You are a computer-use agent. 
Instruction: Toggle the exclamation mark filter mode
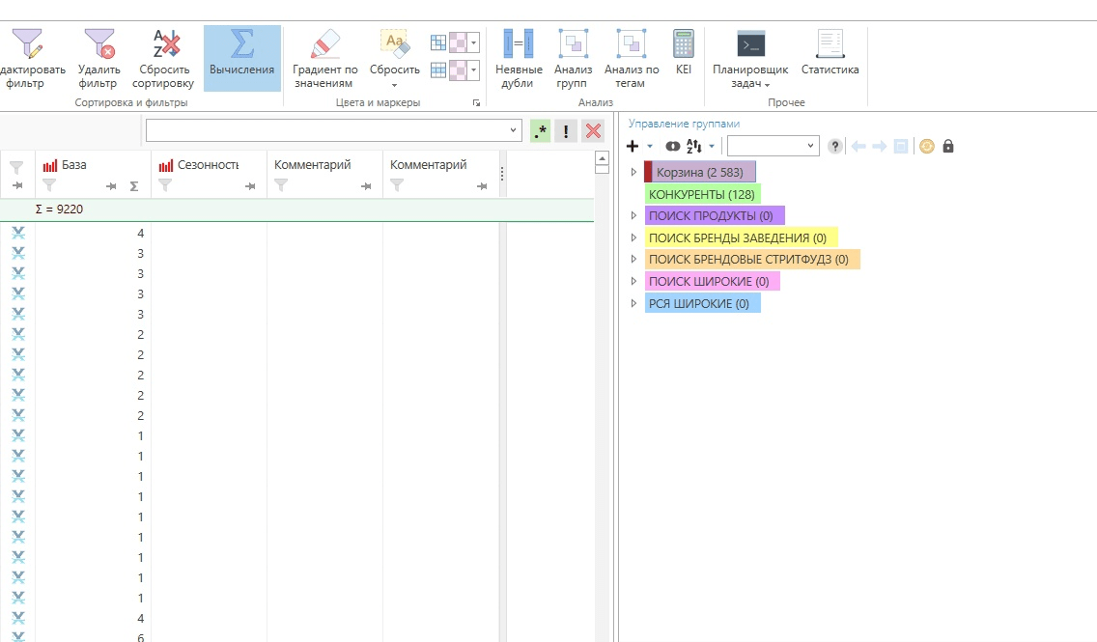[566, 130]
